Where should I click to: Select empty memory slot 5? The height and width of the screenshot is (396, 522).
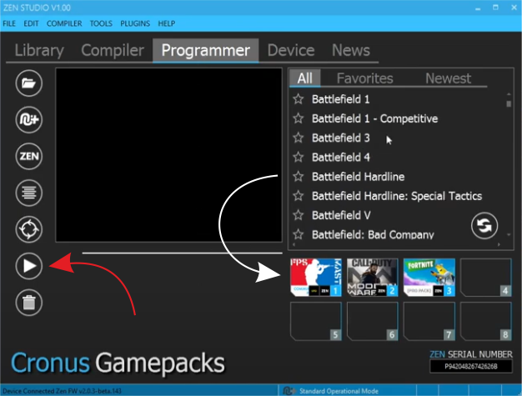[315, 322]
